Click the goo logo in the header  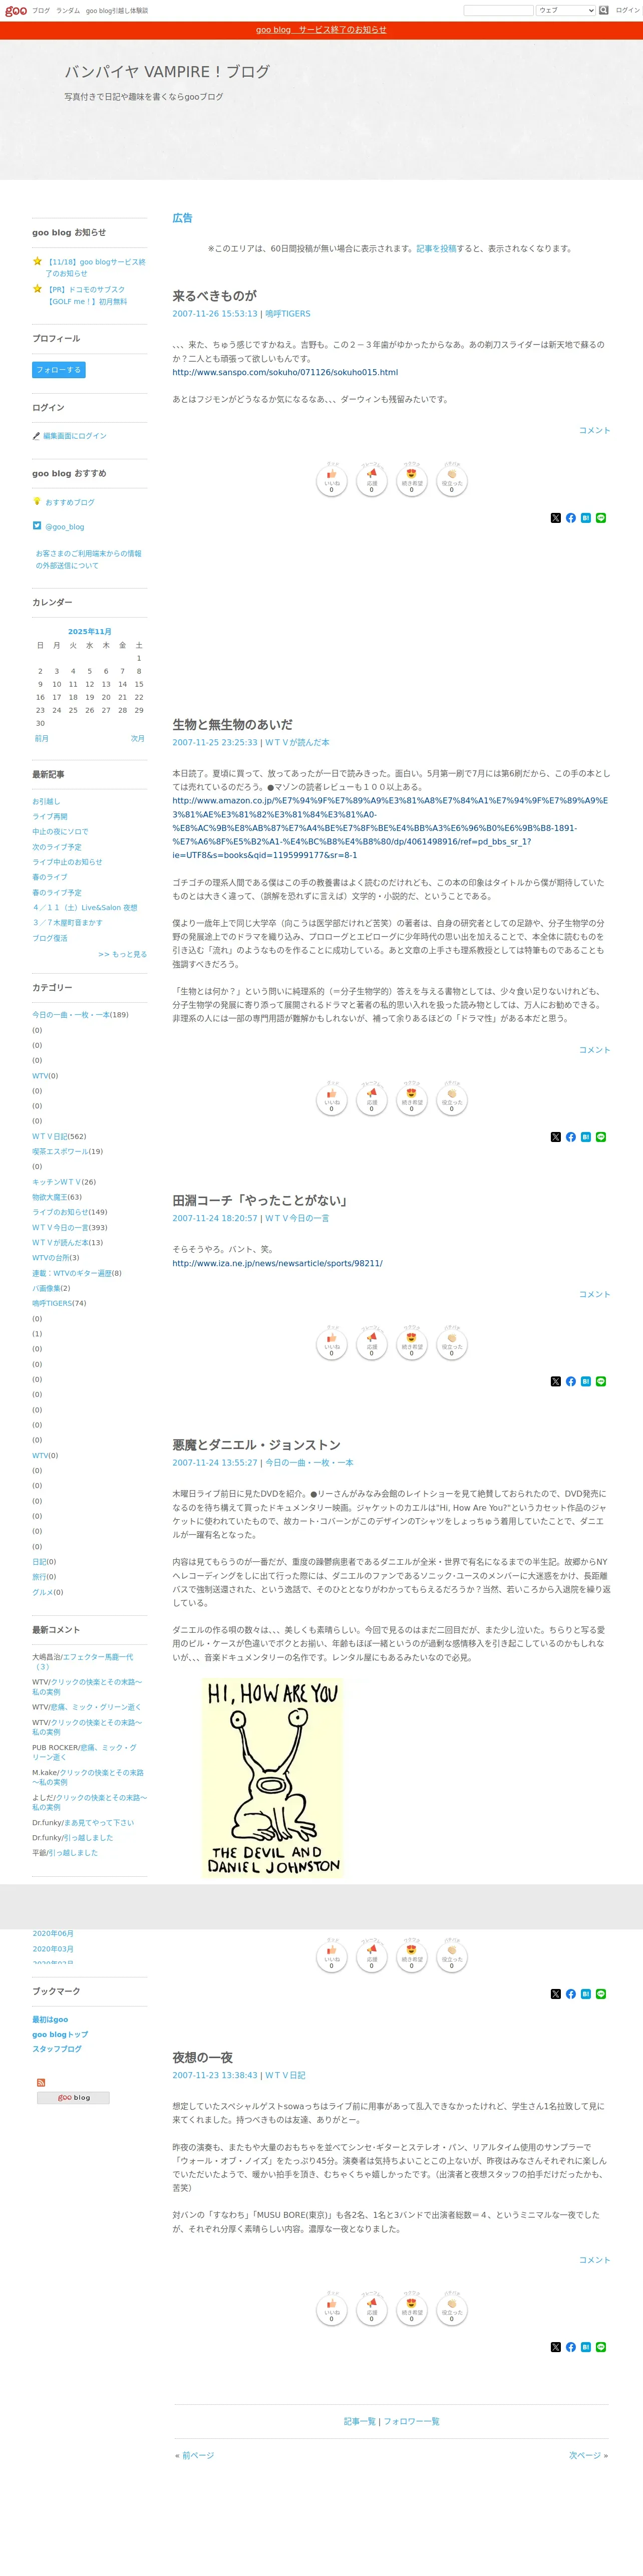[x=16, y=11]
